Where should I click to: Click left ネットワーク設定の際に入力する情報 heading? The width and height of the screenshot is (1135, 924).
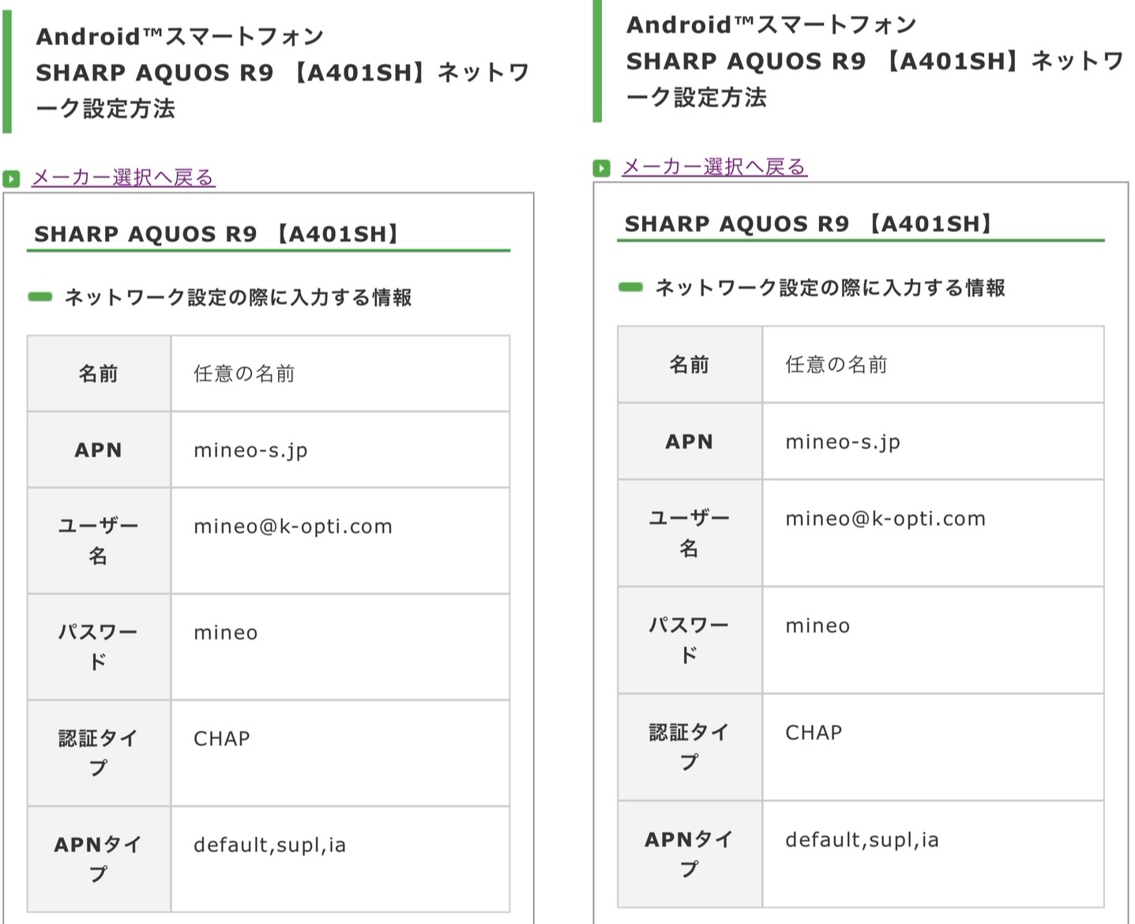tap(238, 298)
